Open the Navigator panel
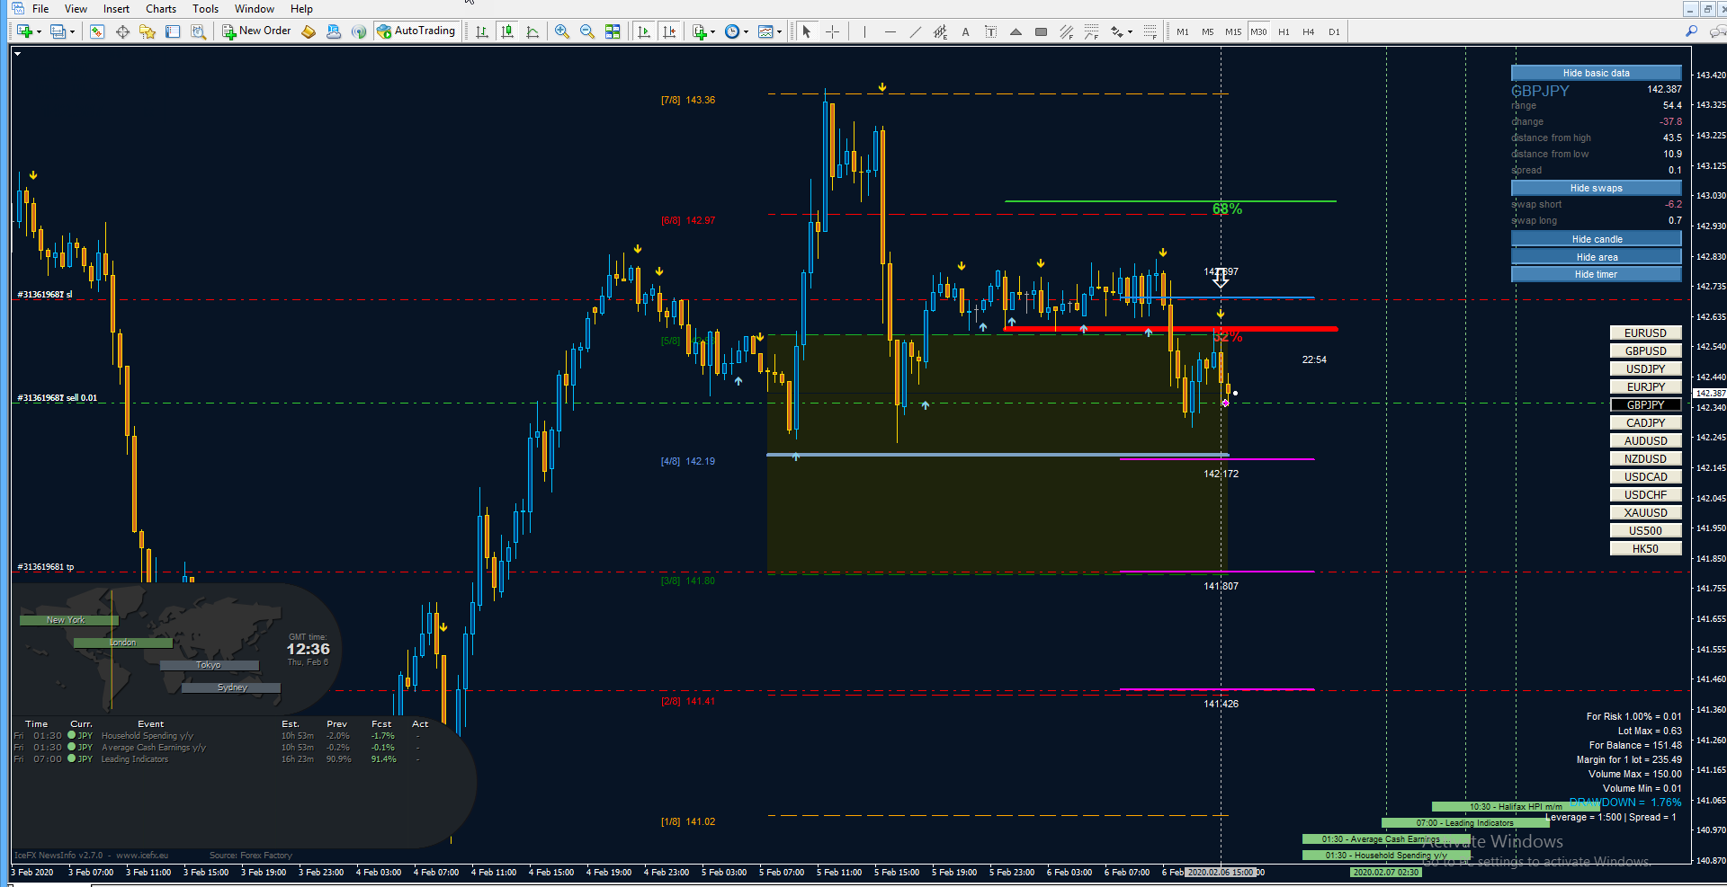 point(148,31)
